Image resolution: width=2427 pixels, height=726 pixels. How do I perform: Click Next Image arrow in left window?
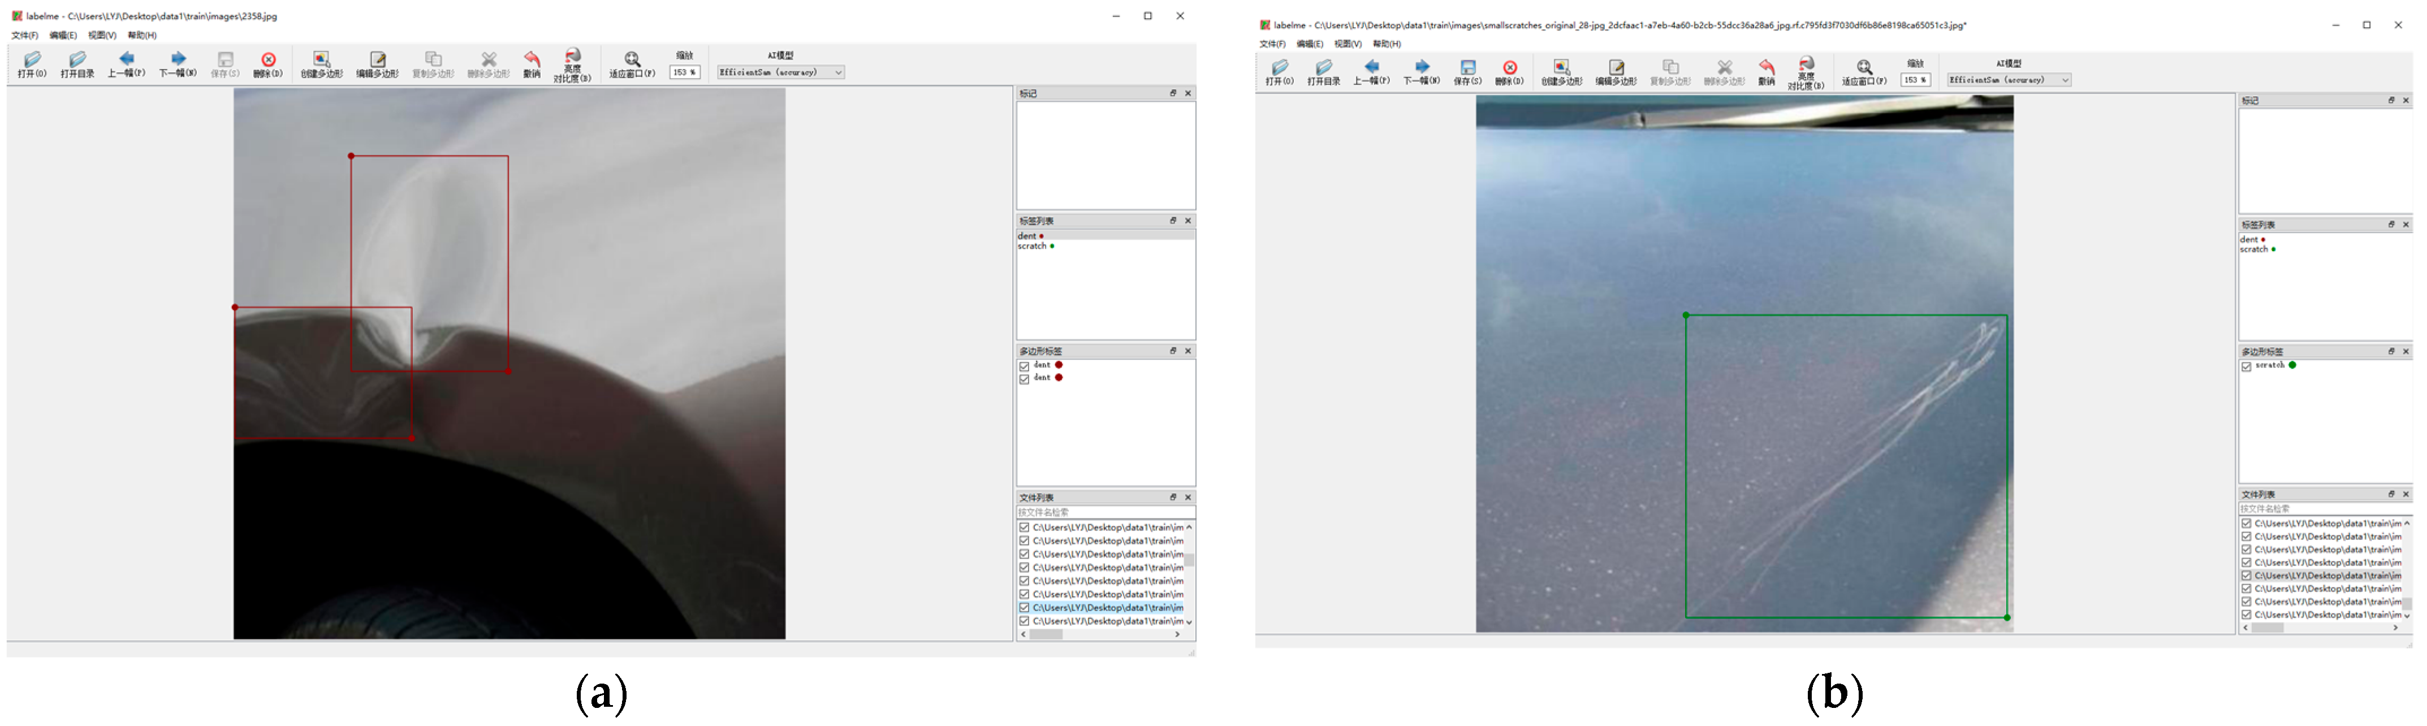pos(178,59)
